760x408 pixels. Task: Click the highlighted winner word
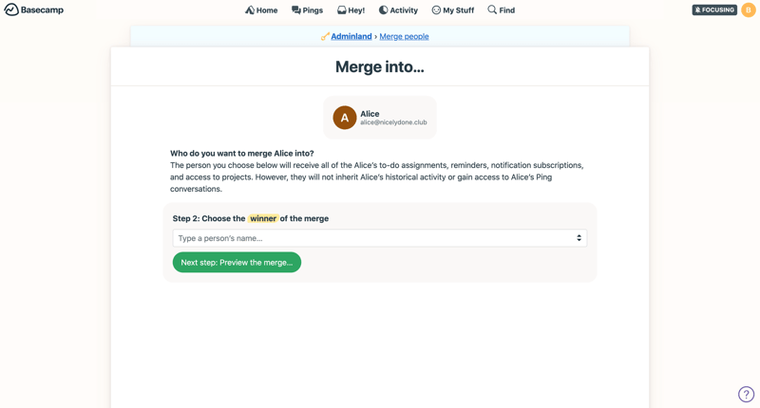point(263,218)
